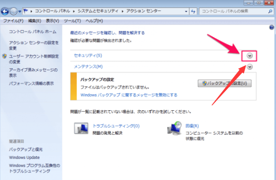Open the 編集(E) menu

coord(35,21)
